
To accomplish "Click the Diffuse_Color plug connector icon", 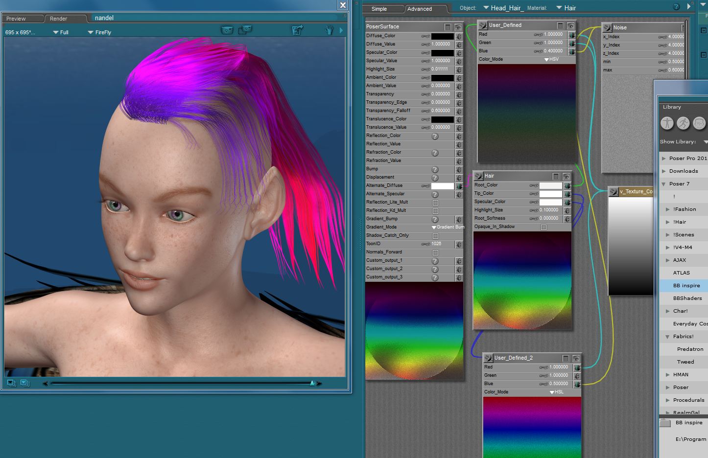I will click(x=459, y=36).
